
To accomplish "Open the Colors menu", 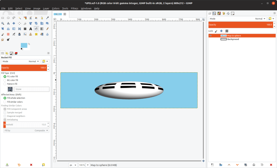I will coord(55,8).
